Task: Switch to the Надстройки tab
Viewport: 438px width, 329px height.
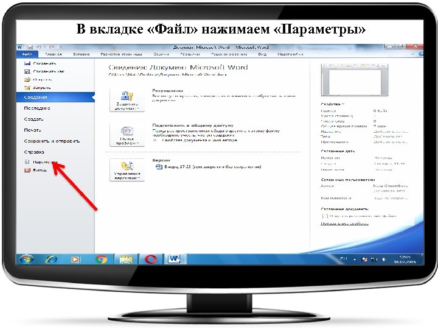Action: (x=290, y=54)
